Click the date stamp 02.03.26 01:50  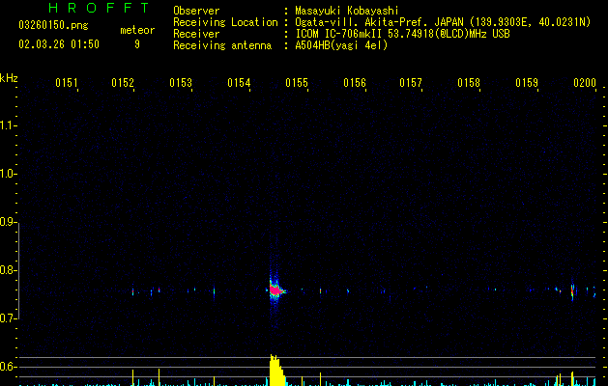59,44
